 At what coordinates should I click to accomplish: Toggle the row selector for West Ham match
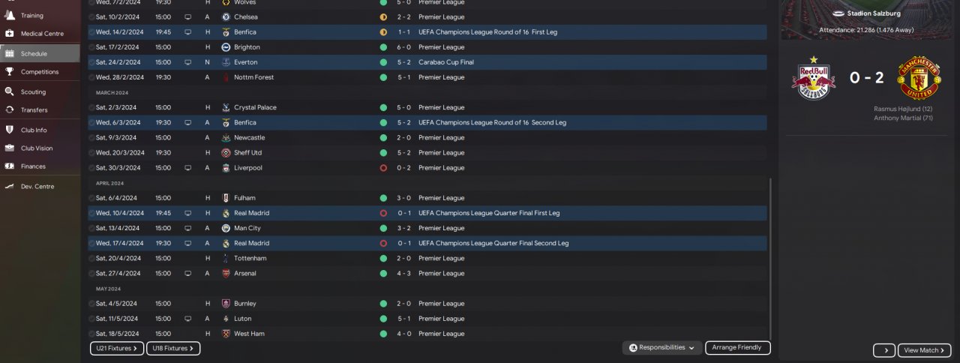pyautogui.click(x=91, y=334)
